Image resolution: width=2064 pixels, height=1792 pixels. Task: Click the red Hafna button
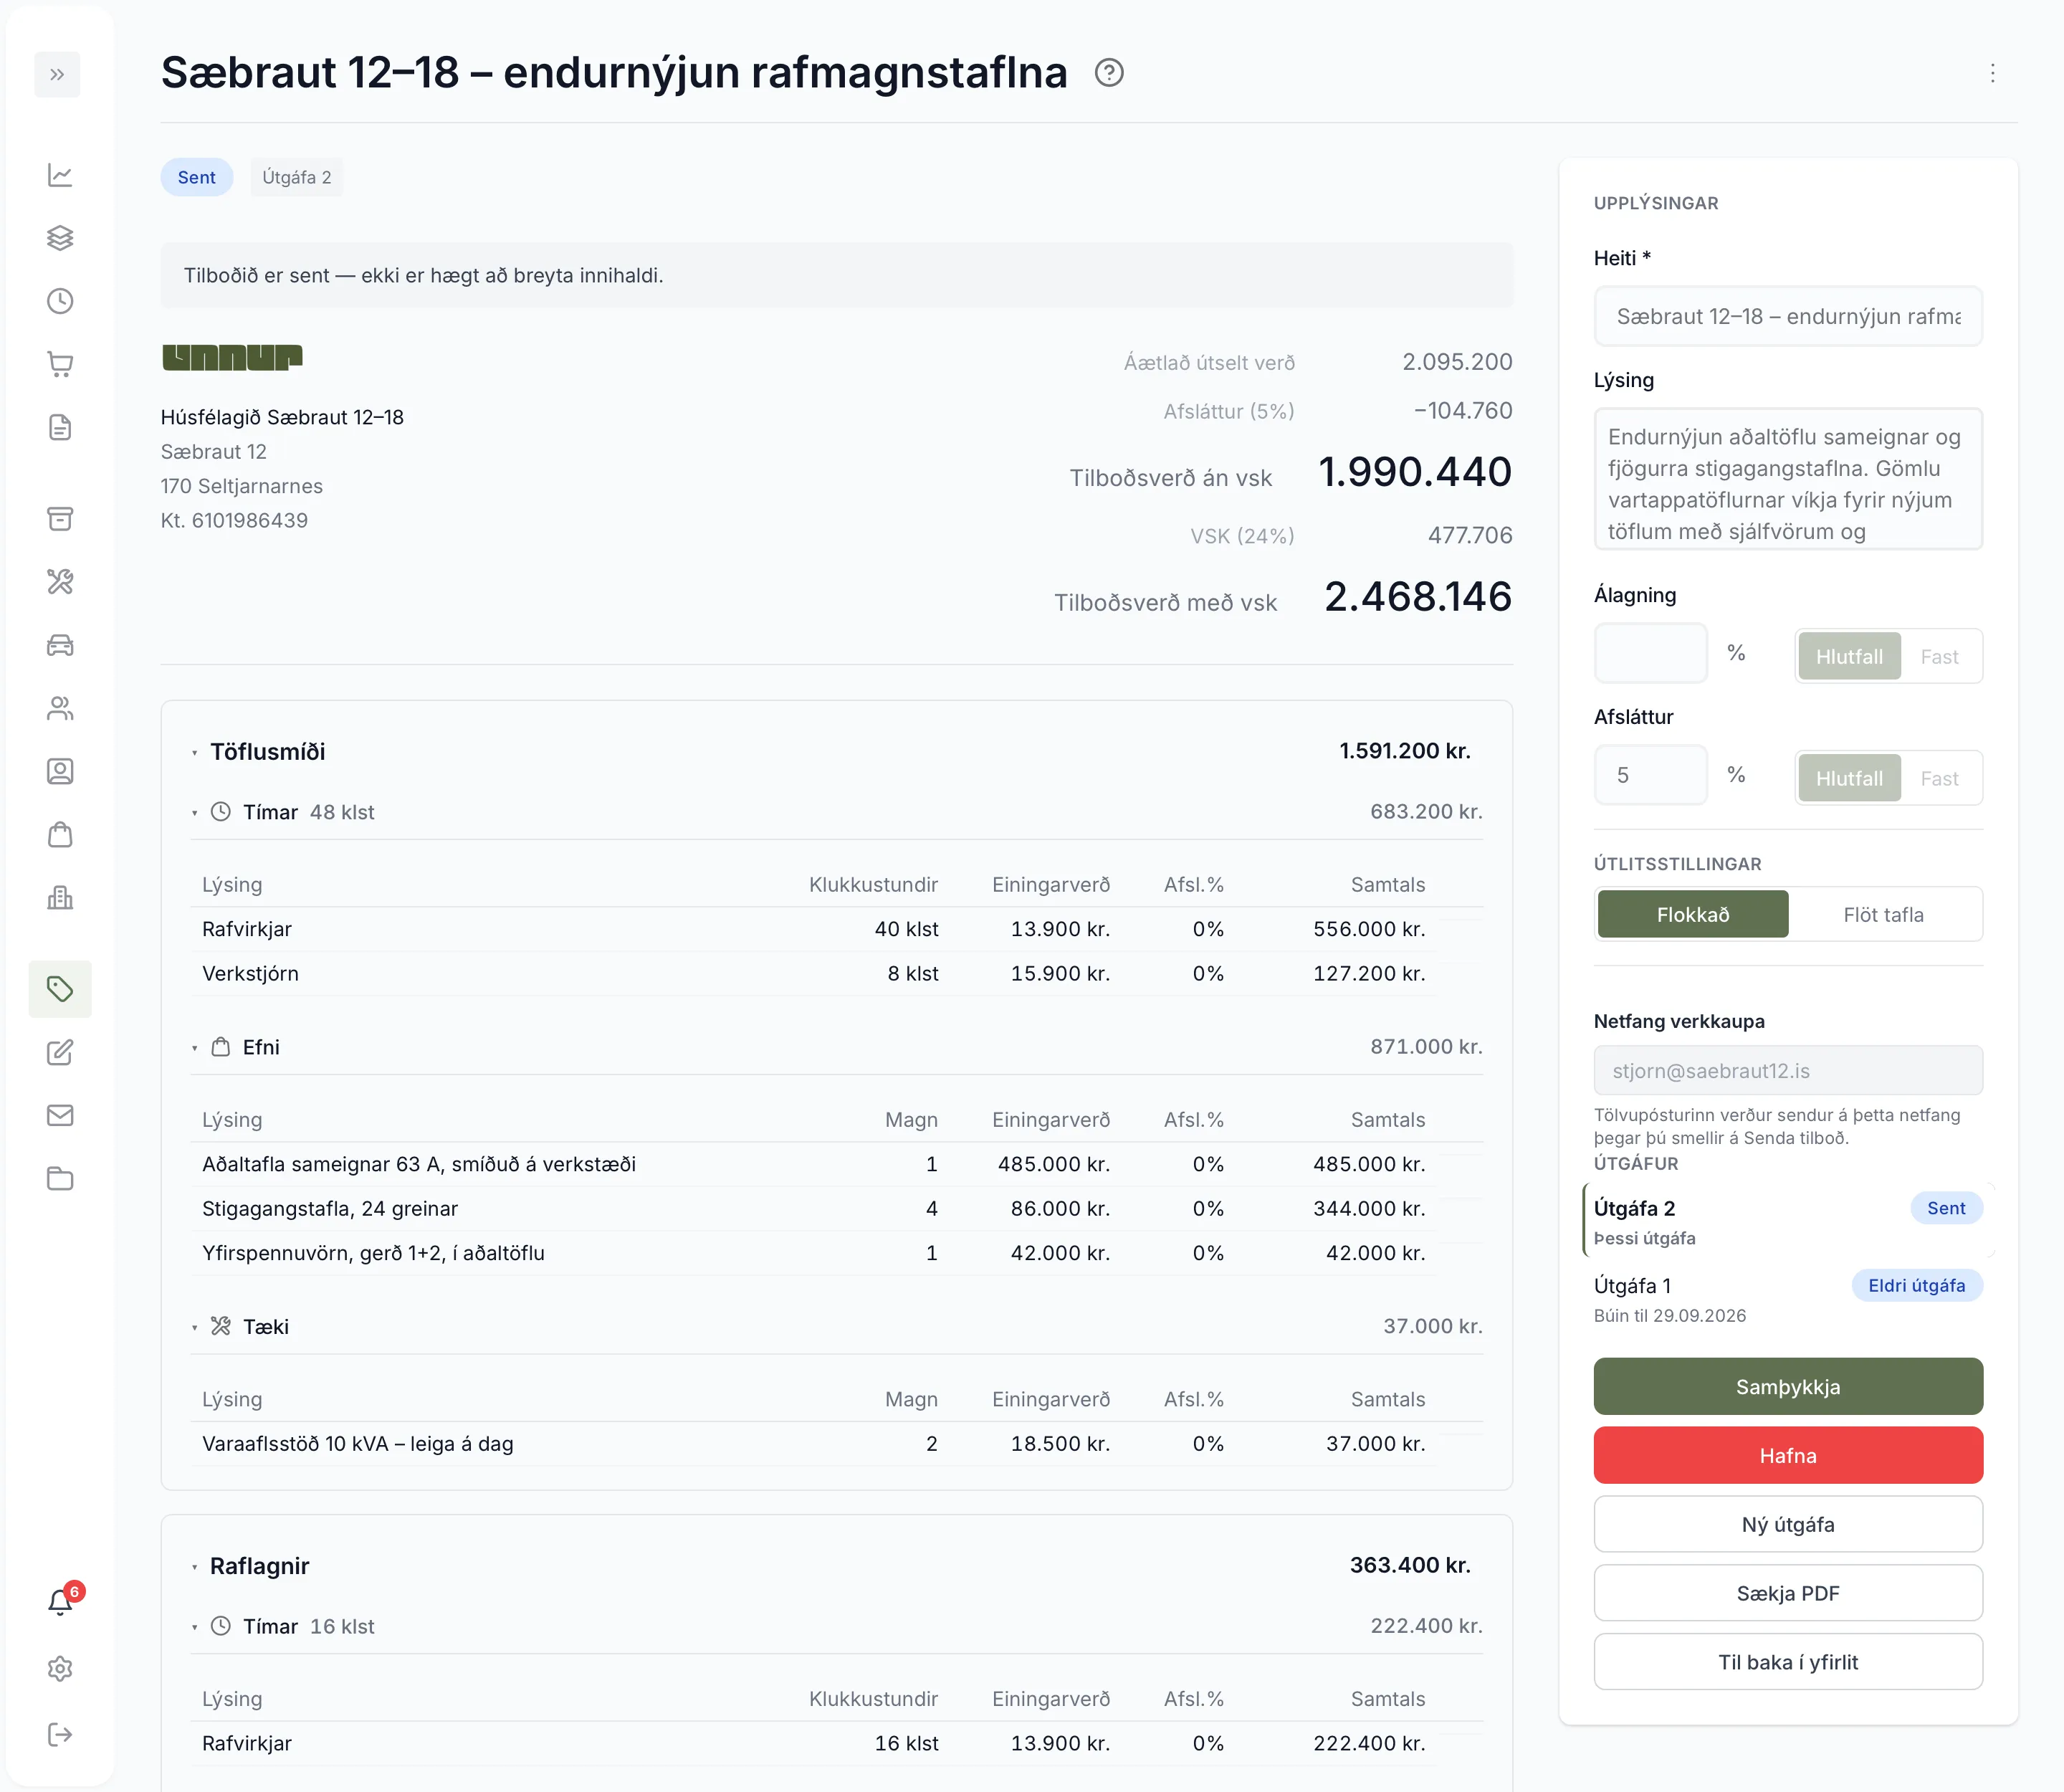pos(1788,1455)
